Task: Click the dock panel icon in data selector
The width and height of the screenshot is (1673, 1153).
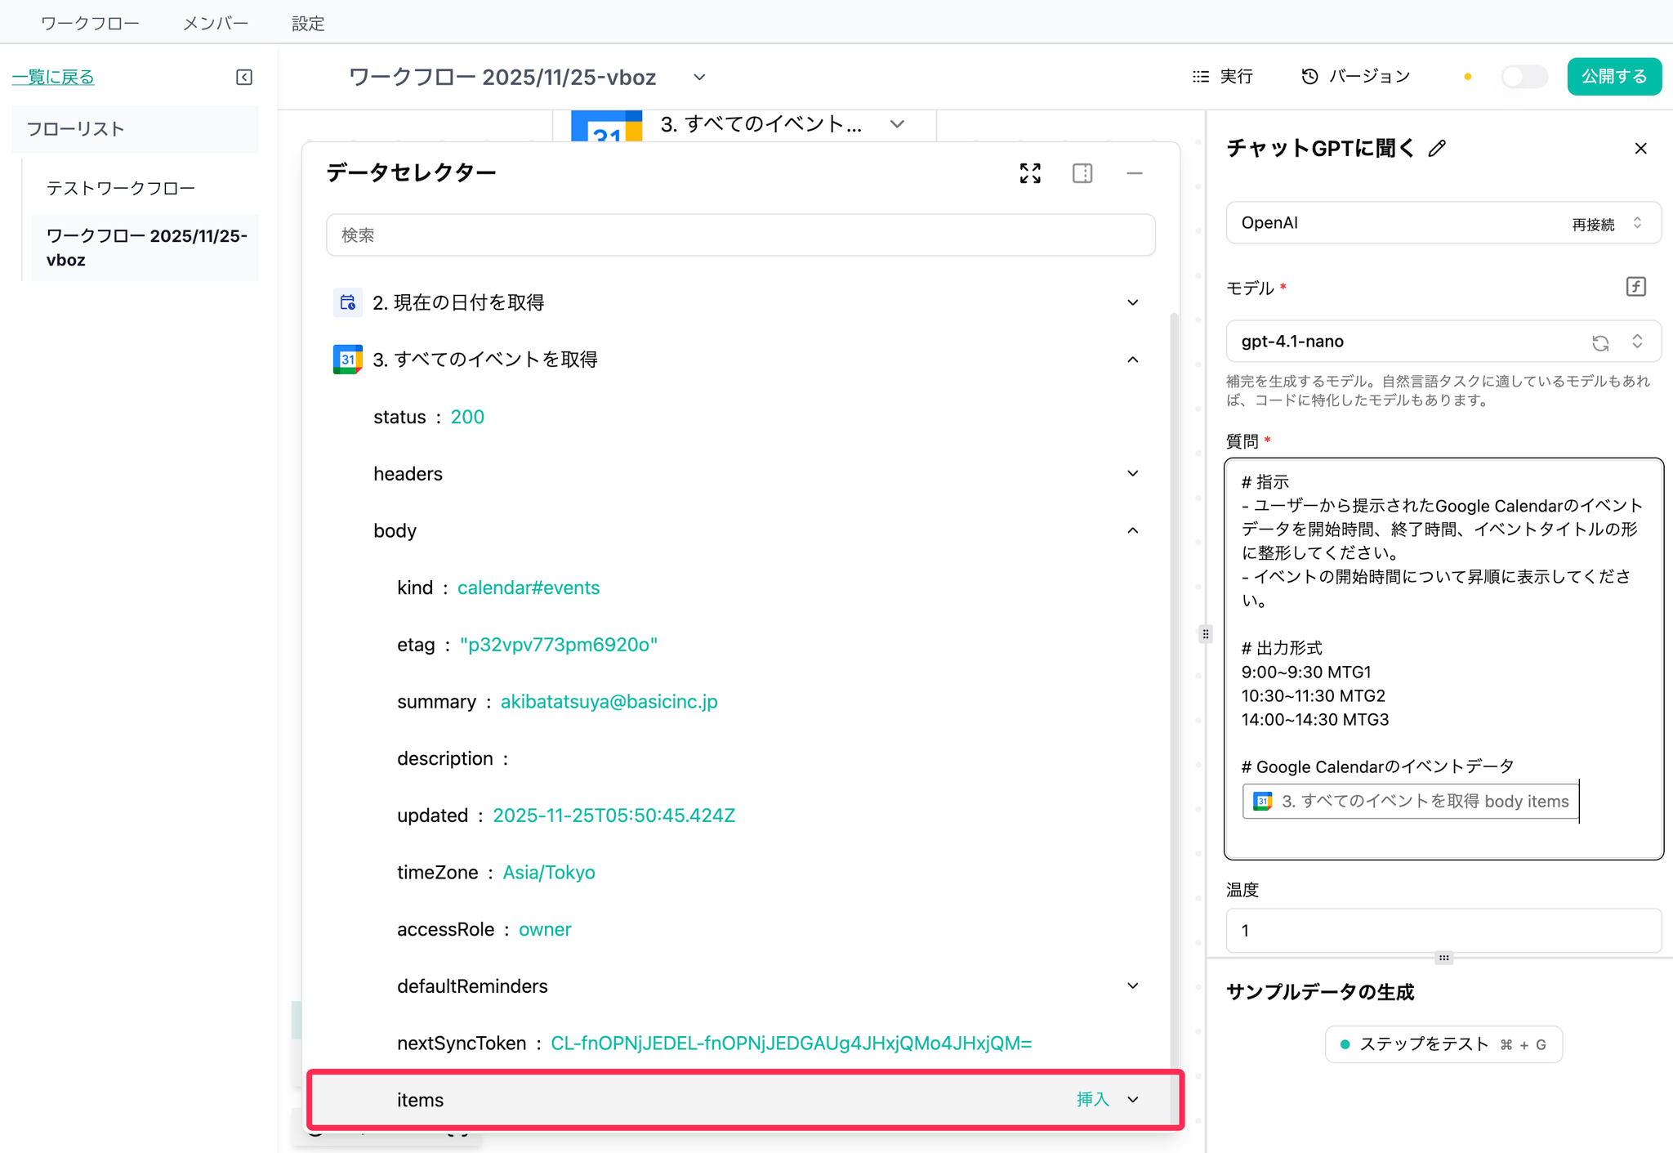Action: click(x=1082, y=173)
